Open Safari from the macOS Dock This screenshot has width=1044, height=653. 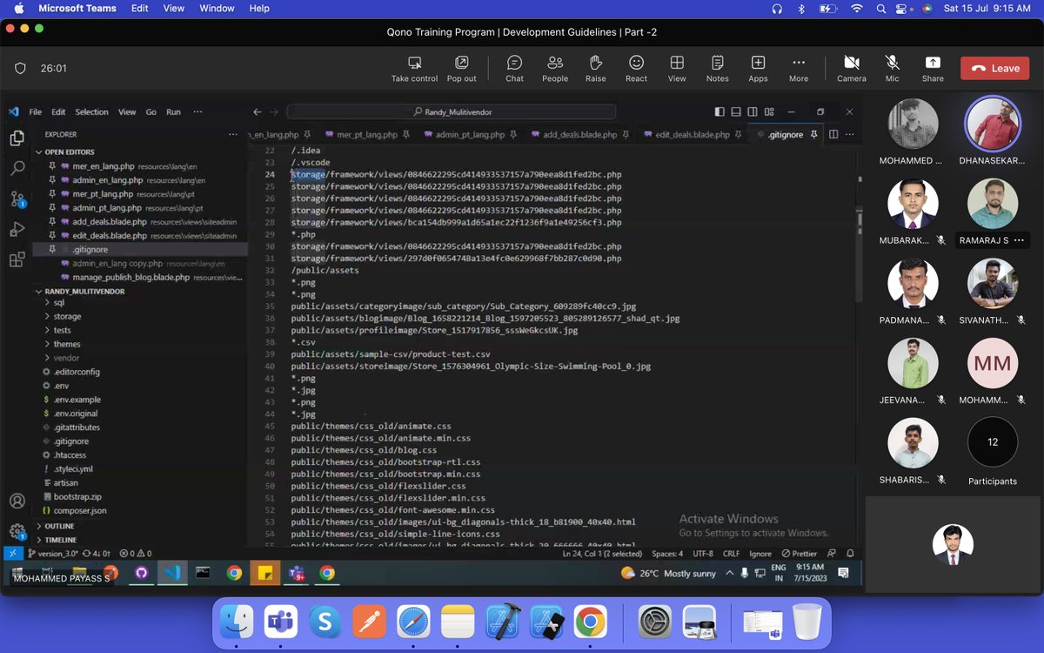click(x=413, y=622)
